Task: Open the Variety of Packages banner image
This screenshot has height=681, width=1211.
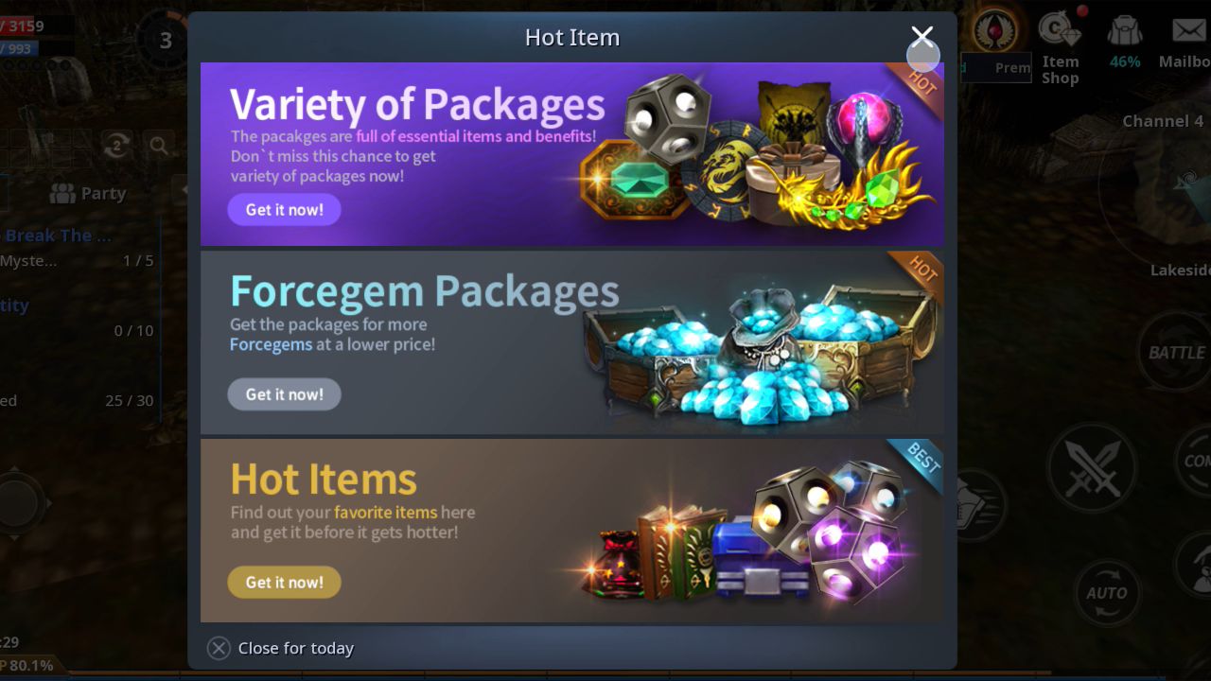Action: [x=571, y=154]
